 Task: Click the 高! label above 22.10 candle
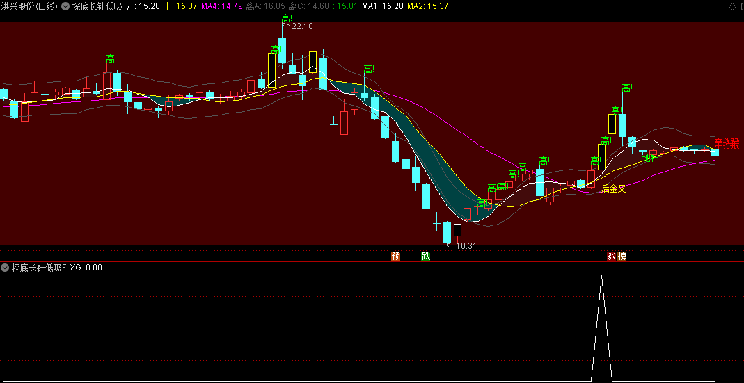click(x=287, y=19)
